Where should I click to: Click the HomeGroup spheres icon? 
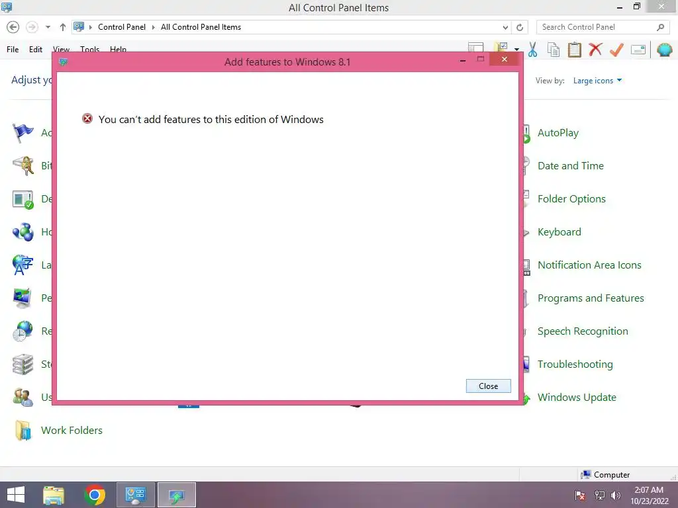[x=23, y=232]
